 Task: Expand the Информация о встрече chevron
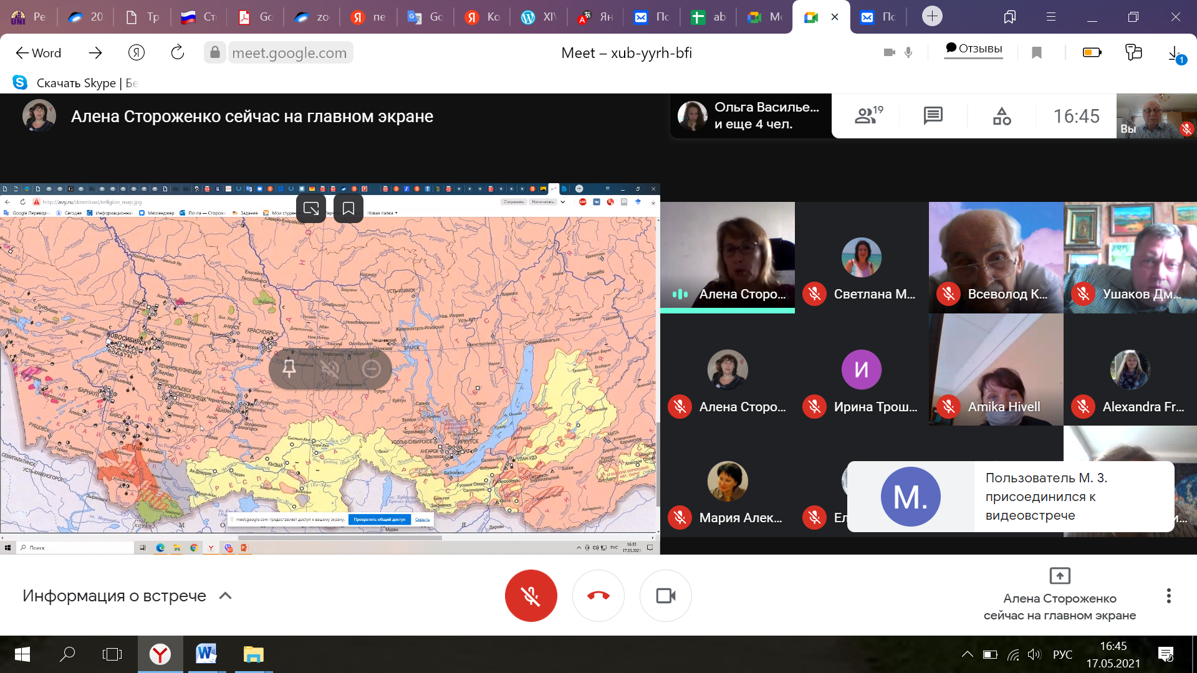tap(226, 596)
